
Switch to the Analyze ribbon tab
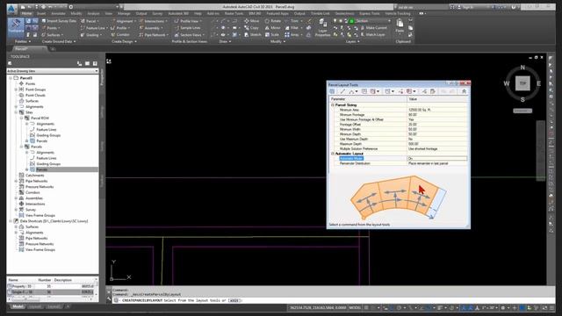[x=93, y=14]
